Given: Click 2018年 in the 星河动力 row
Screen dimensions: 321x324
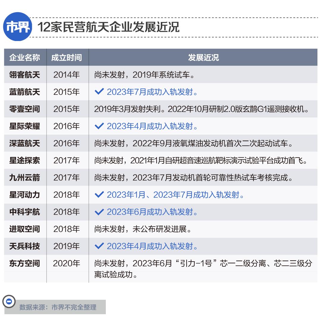Looking at the screenshot, I should point(67,195).
